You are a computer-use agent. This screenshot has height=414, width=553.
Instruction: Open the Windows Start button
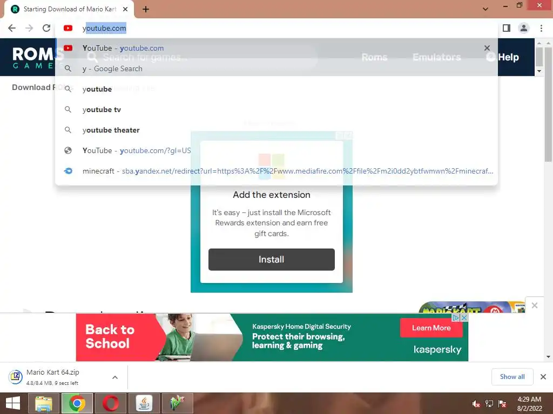[x=13, y=403]
